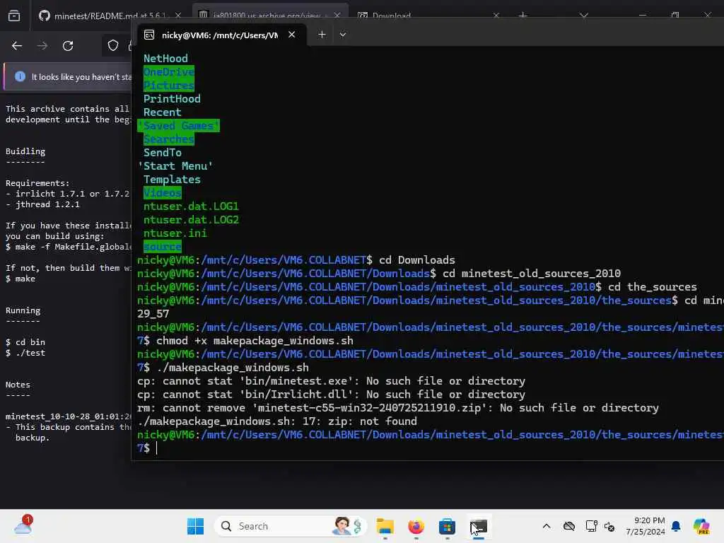Click the OneDrive cloud tray icon
724x543 pixels.
(x=569, y=526)
